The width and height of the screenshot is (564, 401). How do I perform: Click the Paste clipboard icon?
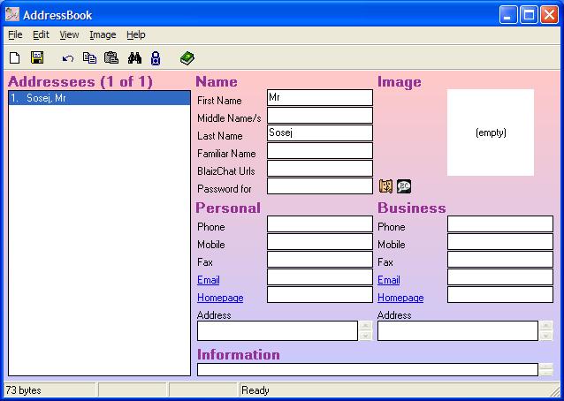point(111,57)
